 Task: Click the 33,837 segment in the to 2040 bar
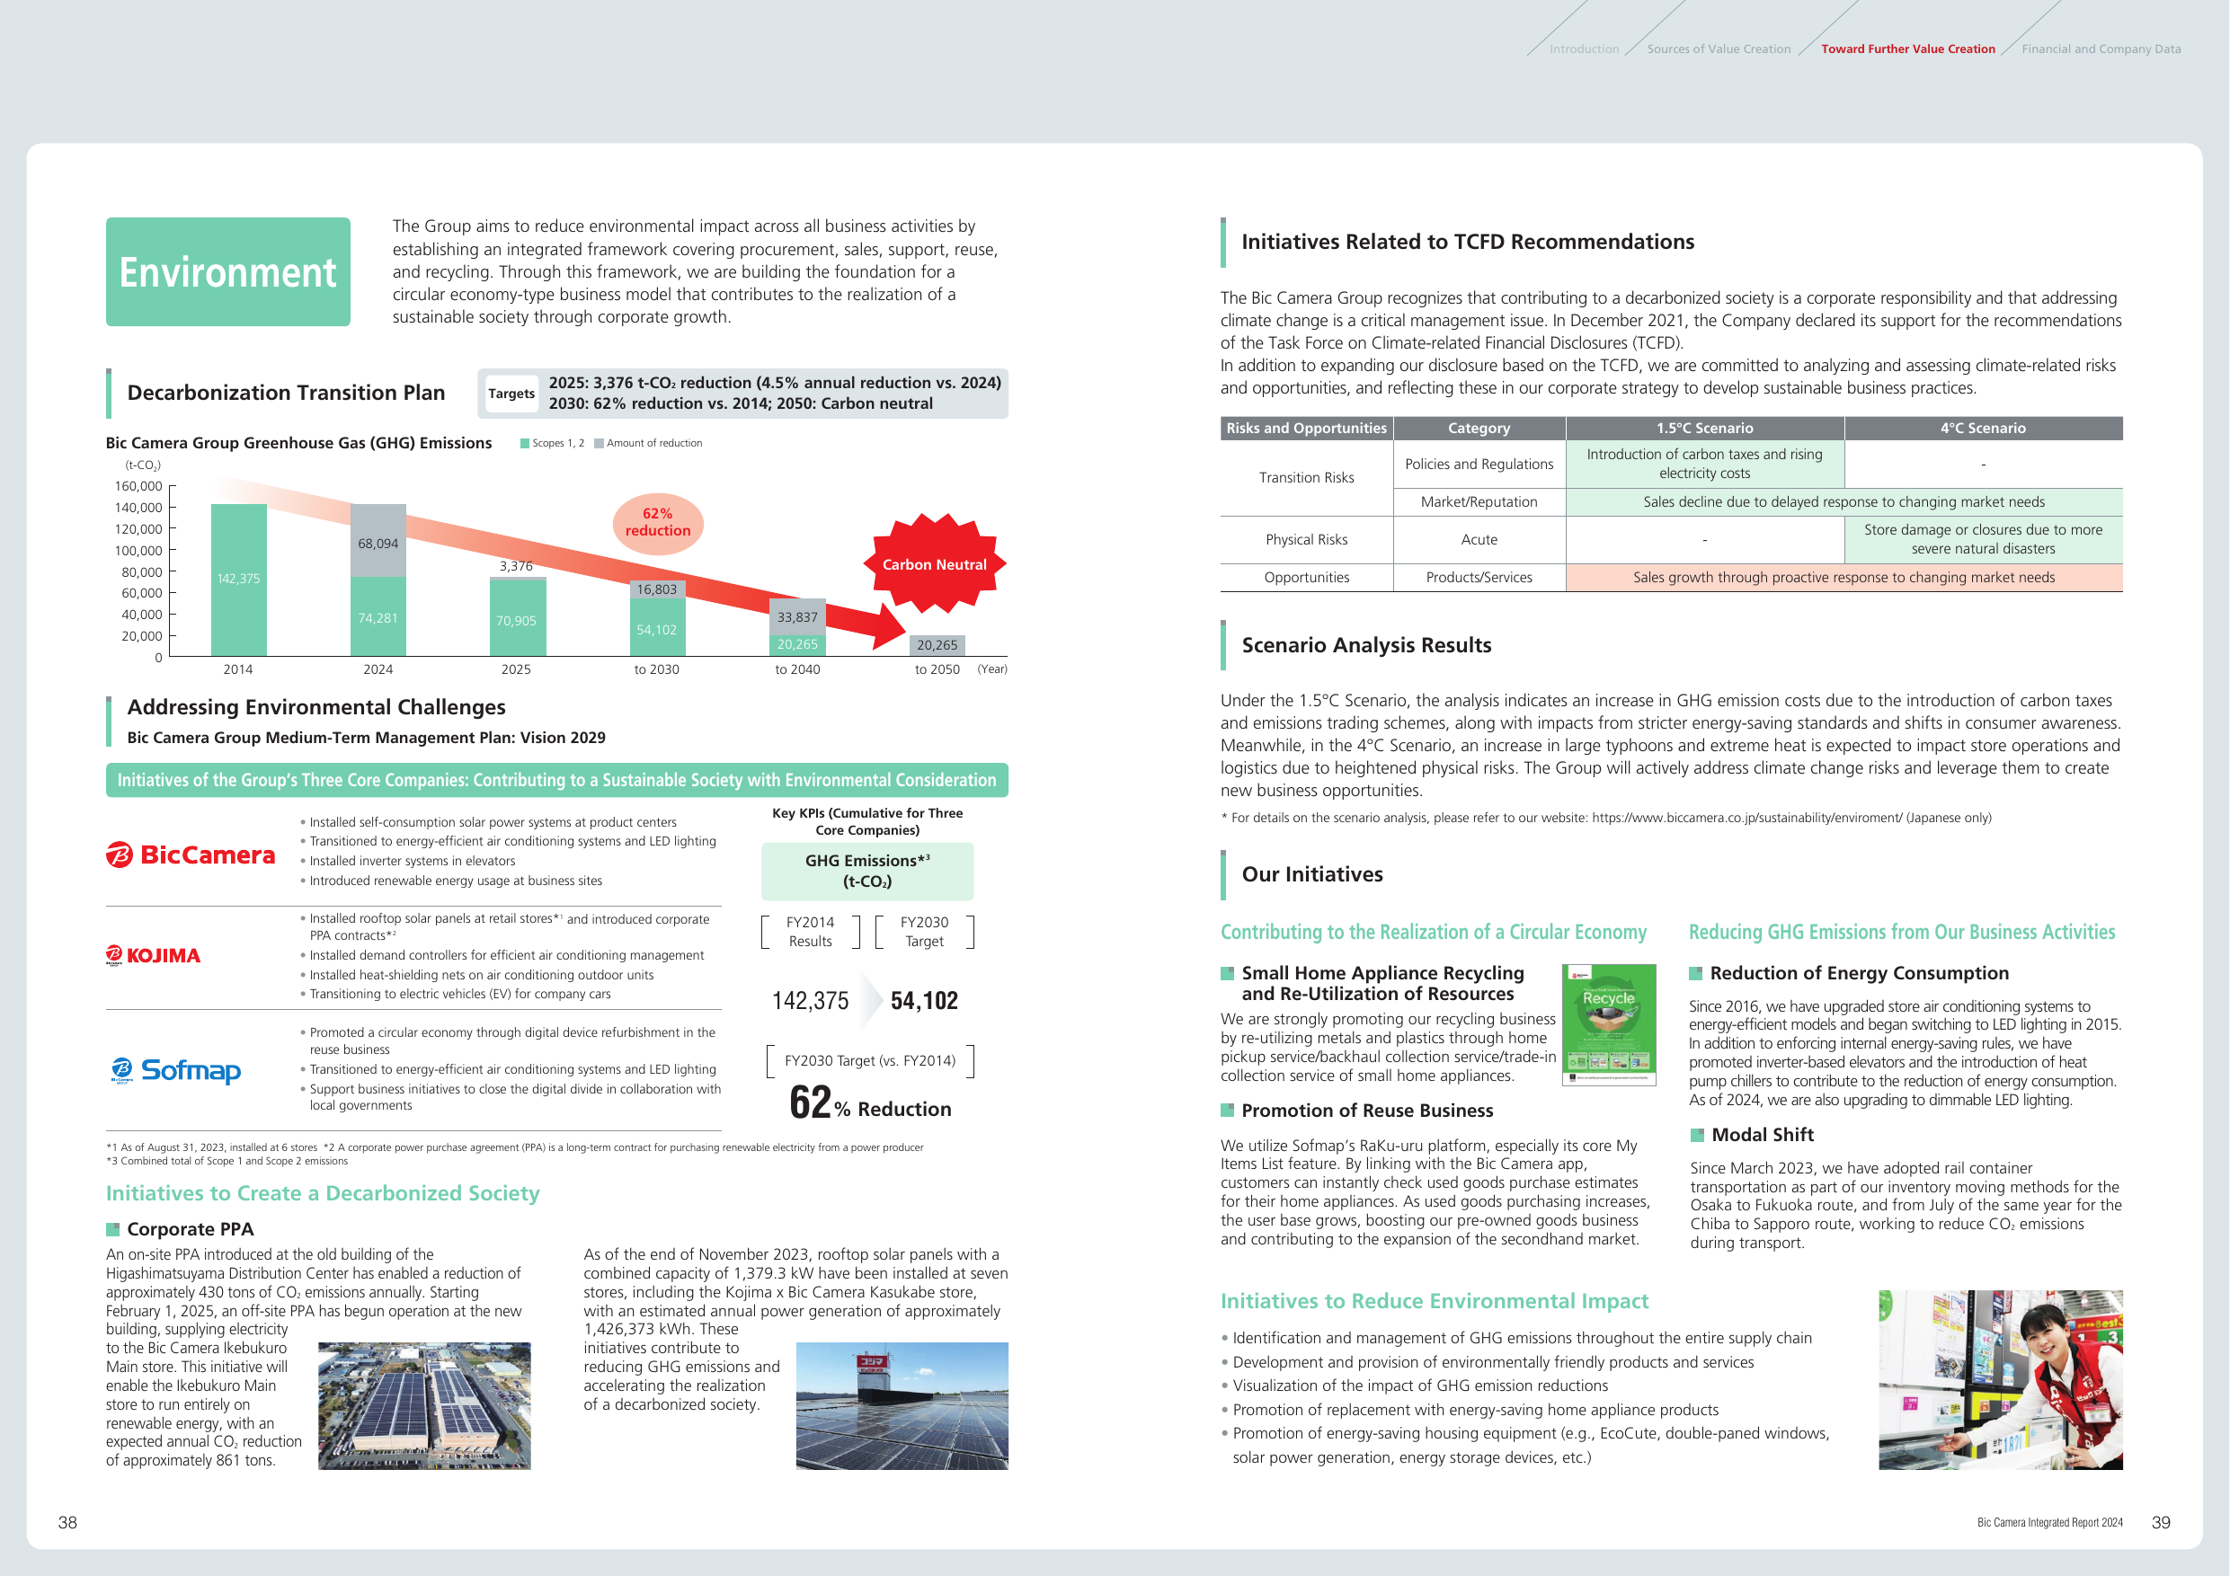click(x=796, y=616)
